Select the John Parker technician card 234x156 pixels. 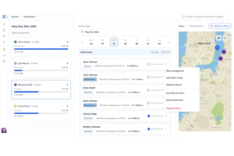pos(41,47)
